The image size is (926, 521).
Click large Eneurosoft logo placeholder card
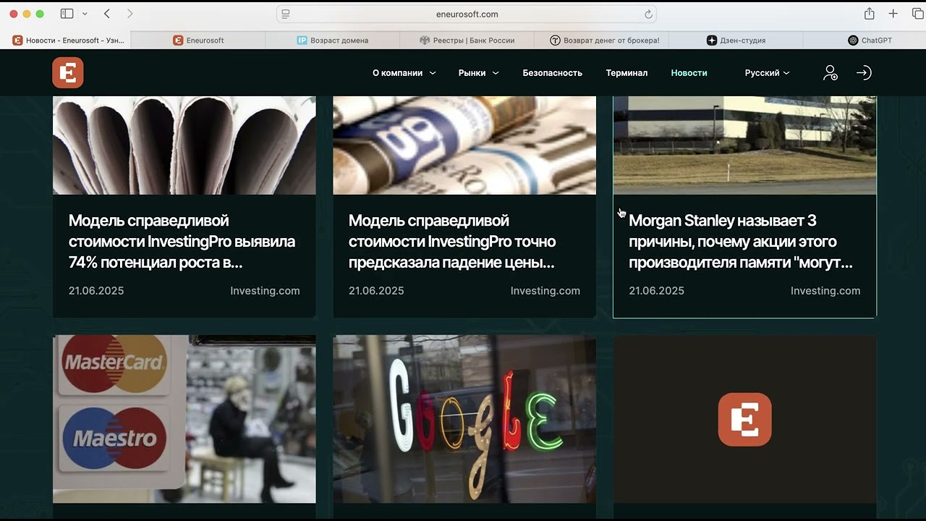point(744,420)
